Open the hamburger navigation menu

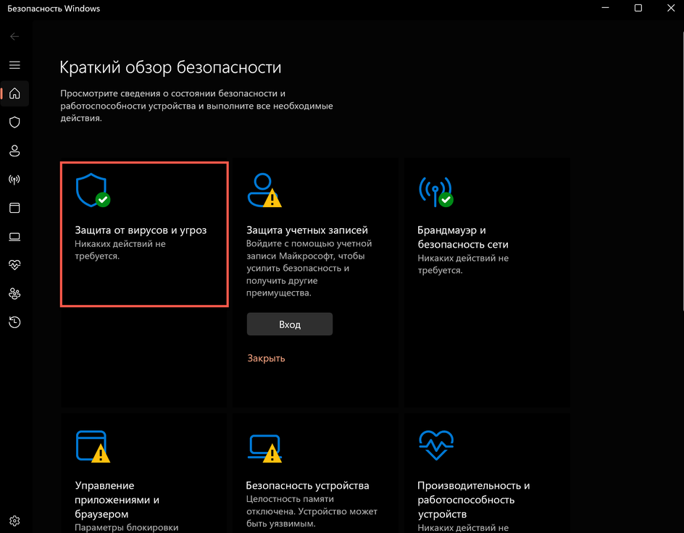pyautogui.click(x=14, y=65)
